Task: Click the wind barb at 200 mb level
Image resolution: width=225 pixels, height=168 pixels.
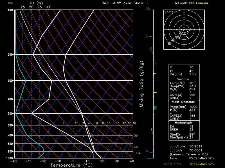Action: click(152, 51)
